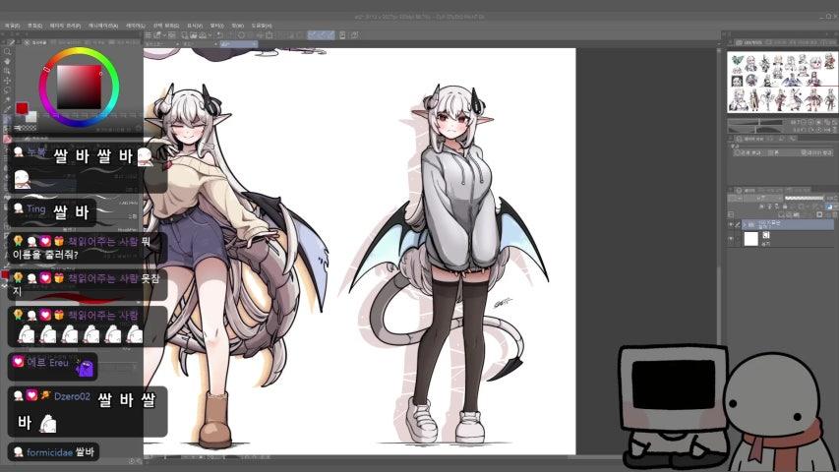Pick a shade in the color square
Image resolution: width=839 pixels, height=472 pixels.
[78, 88]
